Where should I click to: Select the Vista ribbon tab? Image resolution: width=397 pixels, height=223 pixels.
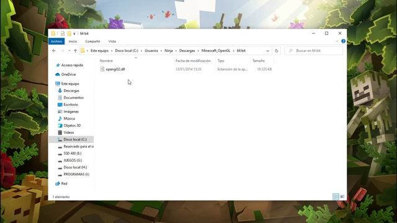click(112, 42)
